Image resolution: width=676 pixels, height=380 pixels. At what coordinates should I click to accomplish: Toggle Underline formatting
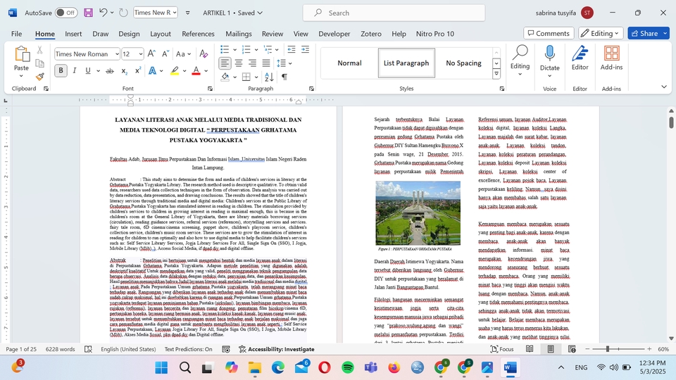[88, 70]
